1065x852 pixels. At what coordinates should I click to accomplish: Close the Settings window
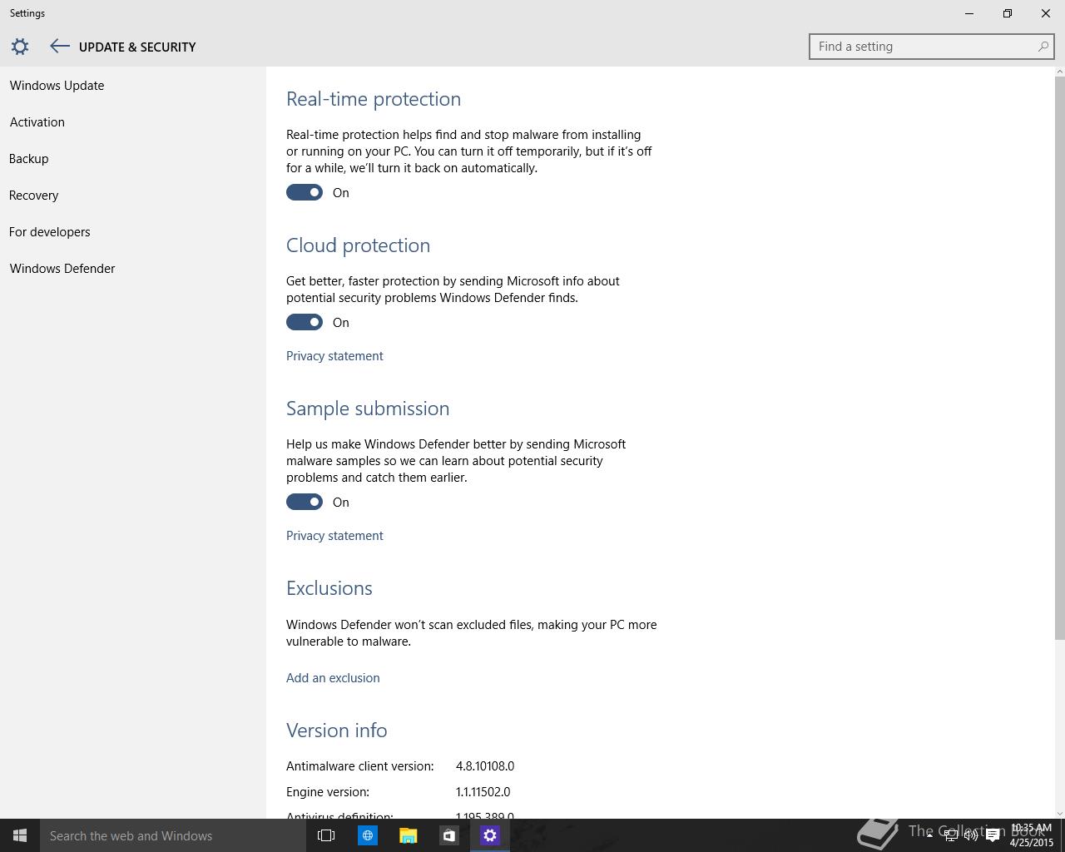(x=1046, y=13)
